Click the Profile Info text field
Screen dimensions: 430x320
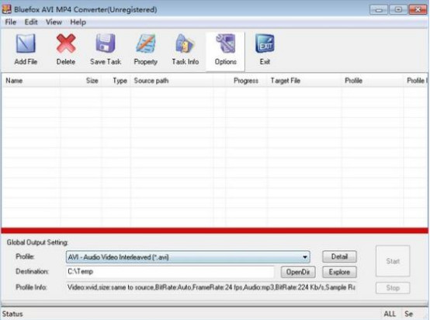coord(211,287)
